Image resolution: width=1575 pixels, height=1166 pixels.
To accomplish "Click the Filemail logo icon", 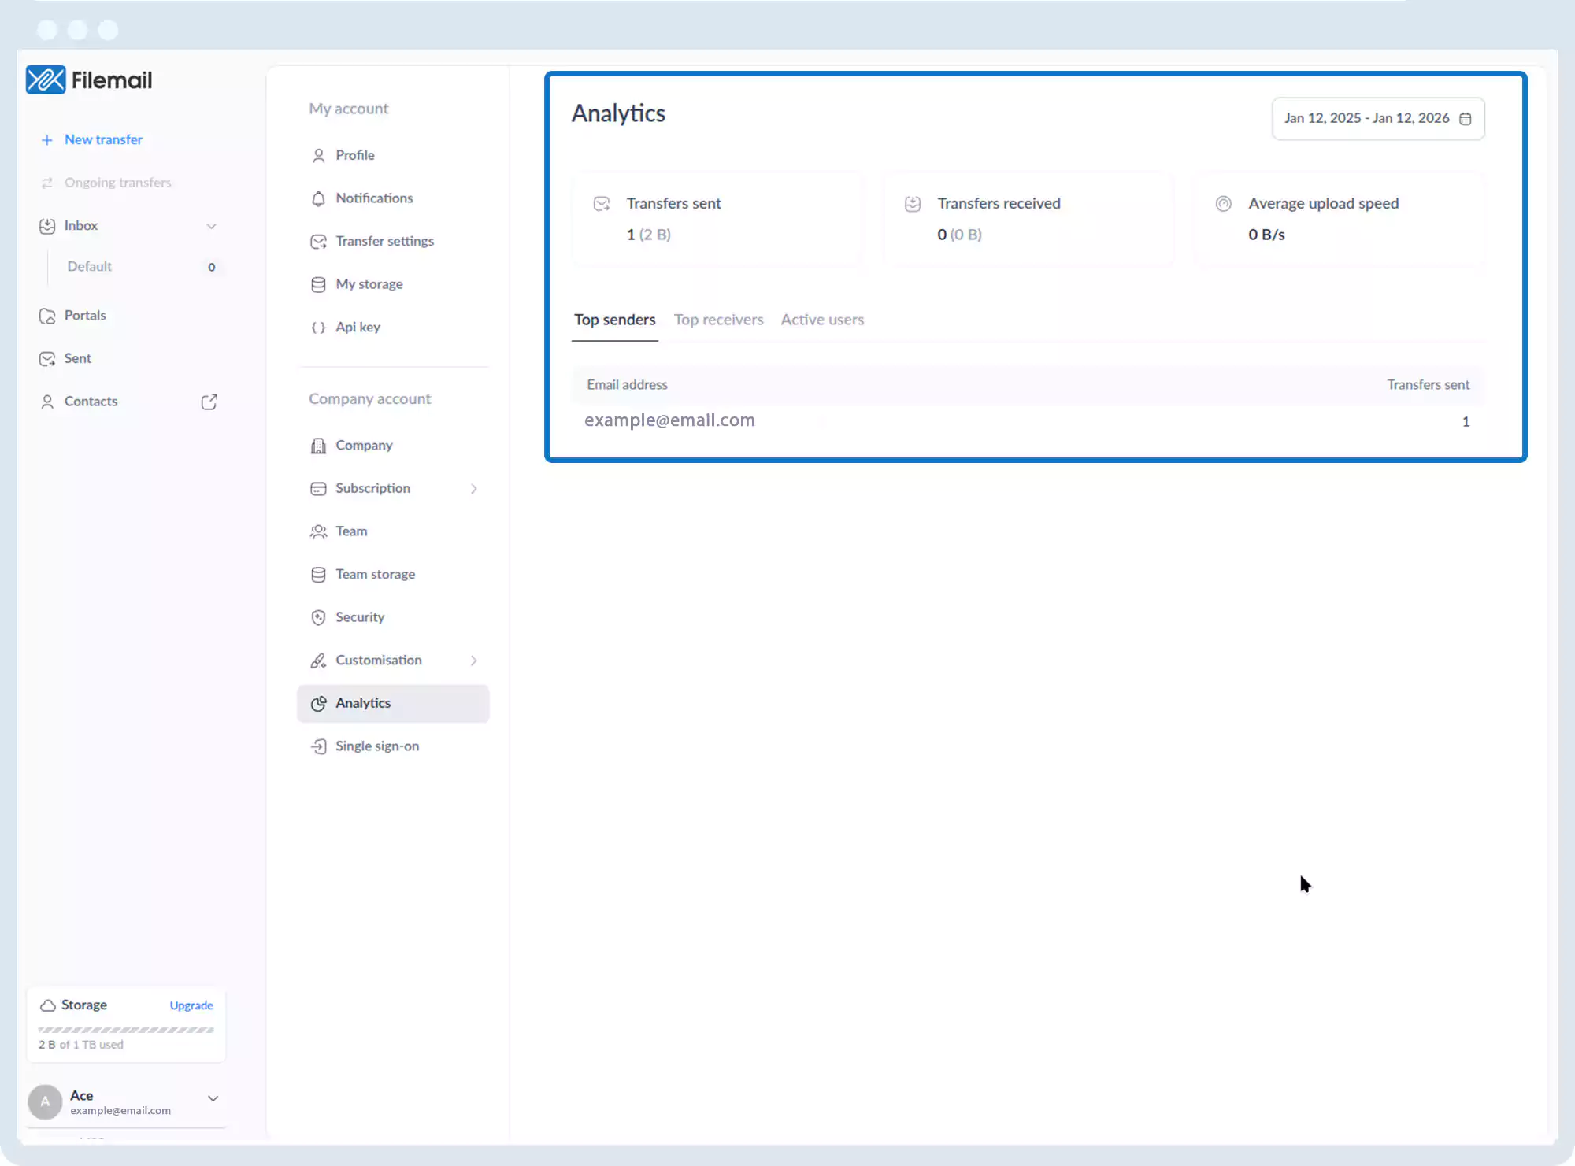I will 46,80.
